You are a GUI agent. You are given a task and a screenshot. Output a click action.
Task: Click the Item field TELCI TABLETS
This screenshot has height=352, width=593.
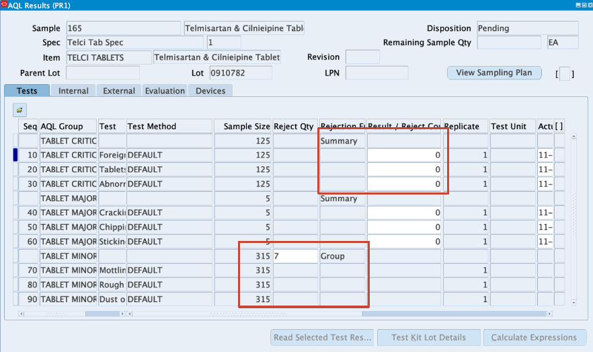(109, 57)
